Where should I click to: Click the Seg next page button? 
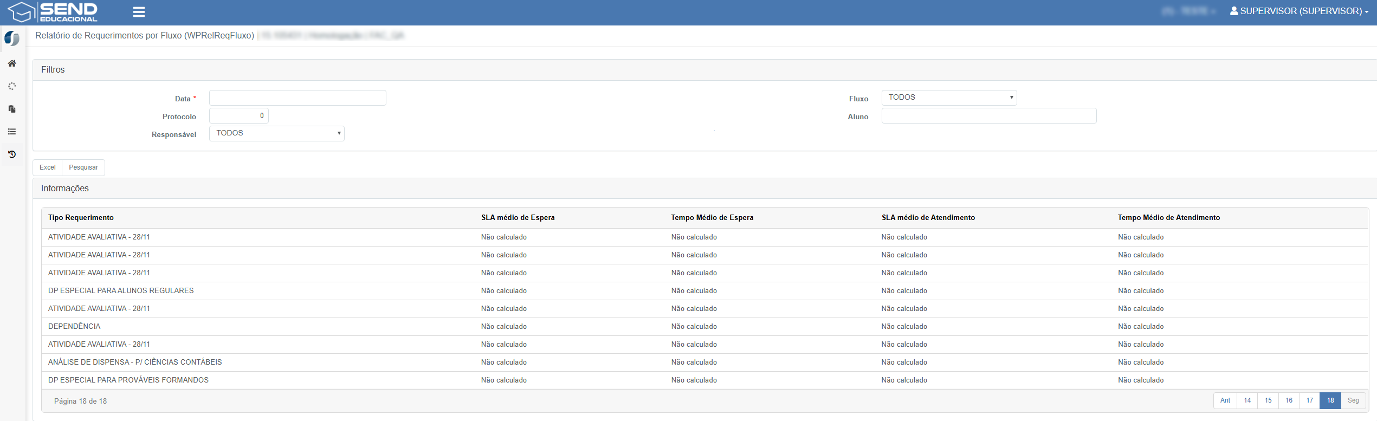1353,400
